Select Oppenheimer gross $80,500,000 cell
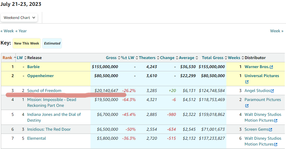 coord(106,76)
